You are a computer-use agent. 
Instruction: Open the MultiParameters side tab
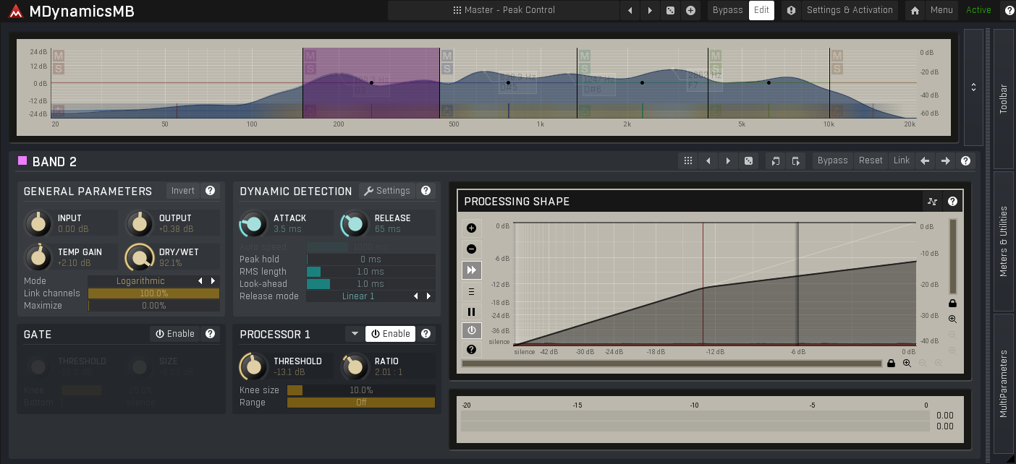click(x=1003, y=383)
